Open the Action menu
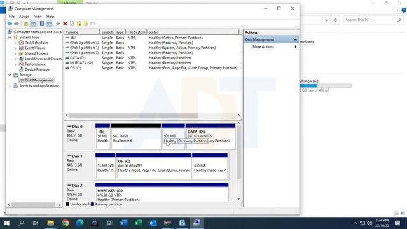 click(24, 16)
